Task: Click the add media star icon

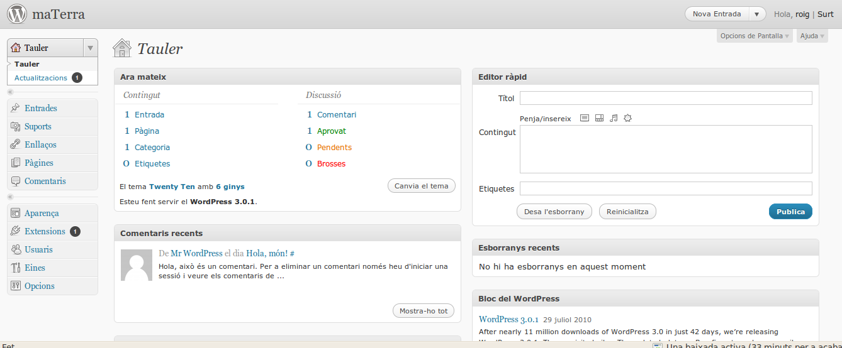Action: (x=627, y=118)
